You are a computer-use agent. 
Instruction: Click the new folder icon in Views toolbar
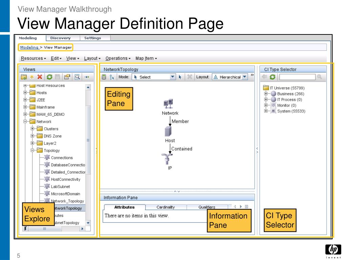click(24, 77)
